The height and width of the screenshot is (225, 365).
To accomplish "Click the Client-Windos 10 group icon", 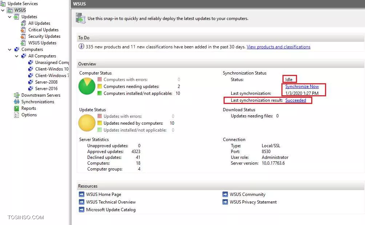I will 31,69.
